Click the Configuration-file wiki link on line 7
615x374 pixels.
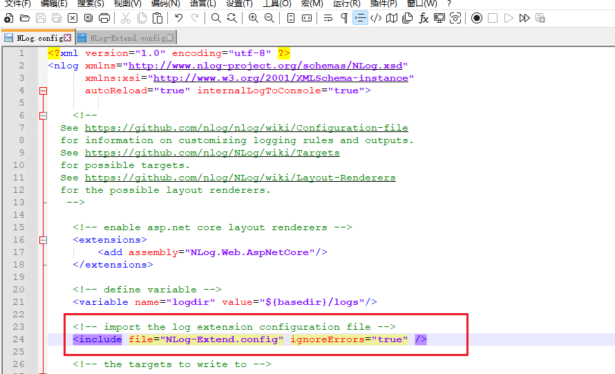(246, 128)
